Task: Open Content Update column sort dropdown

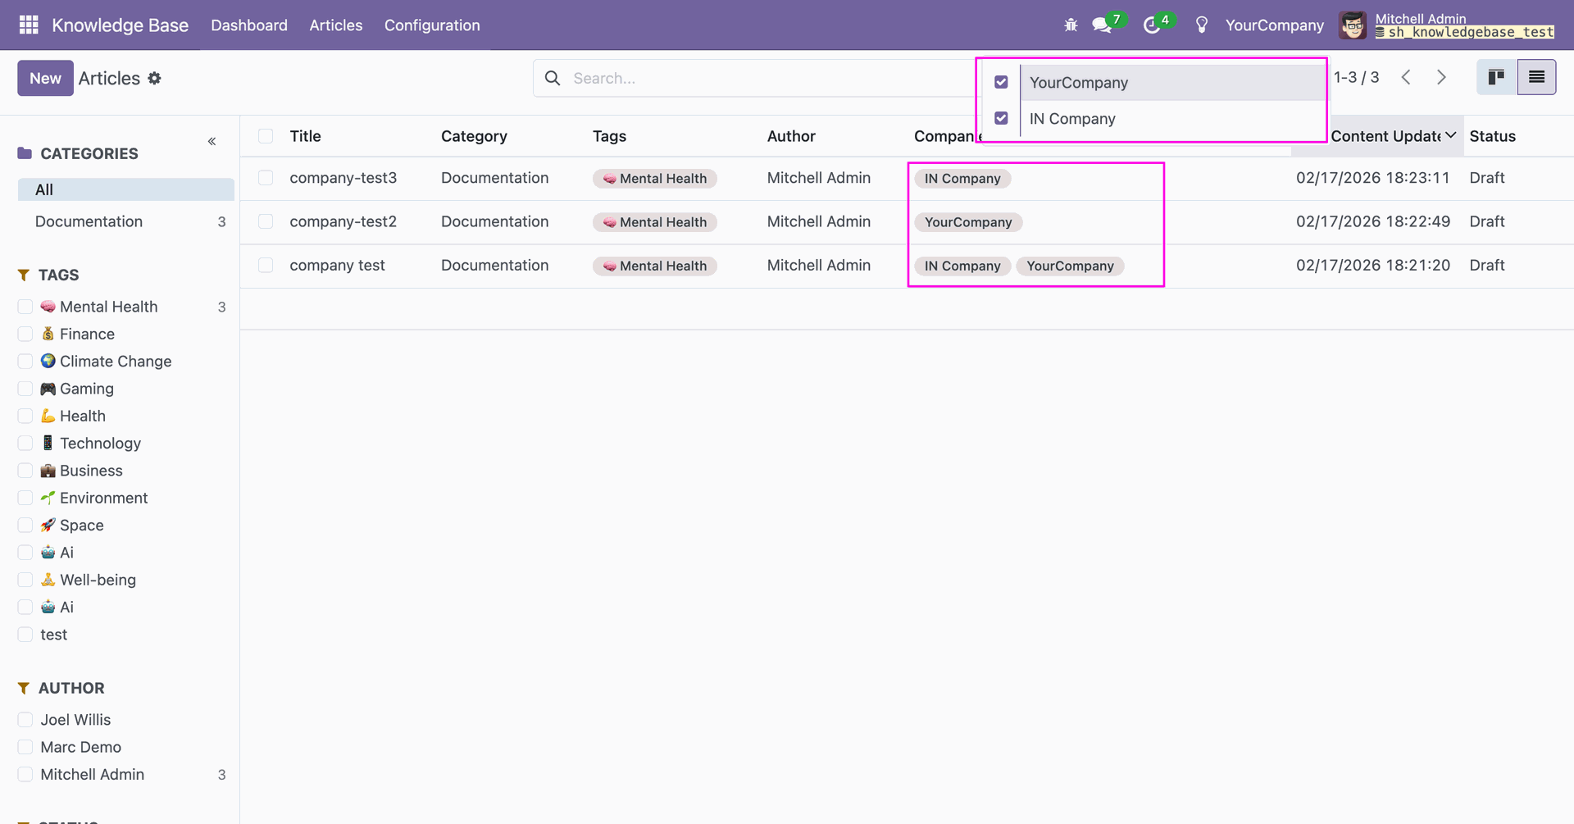Action: (x=1450, y=135)
